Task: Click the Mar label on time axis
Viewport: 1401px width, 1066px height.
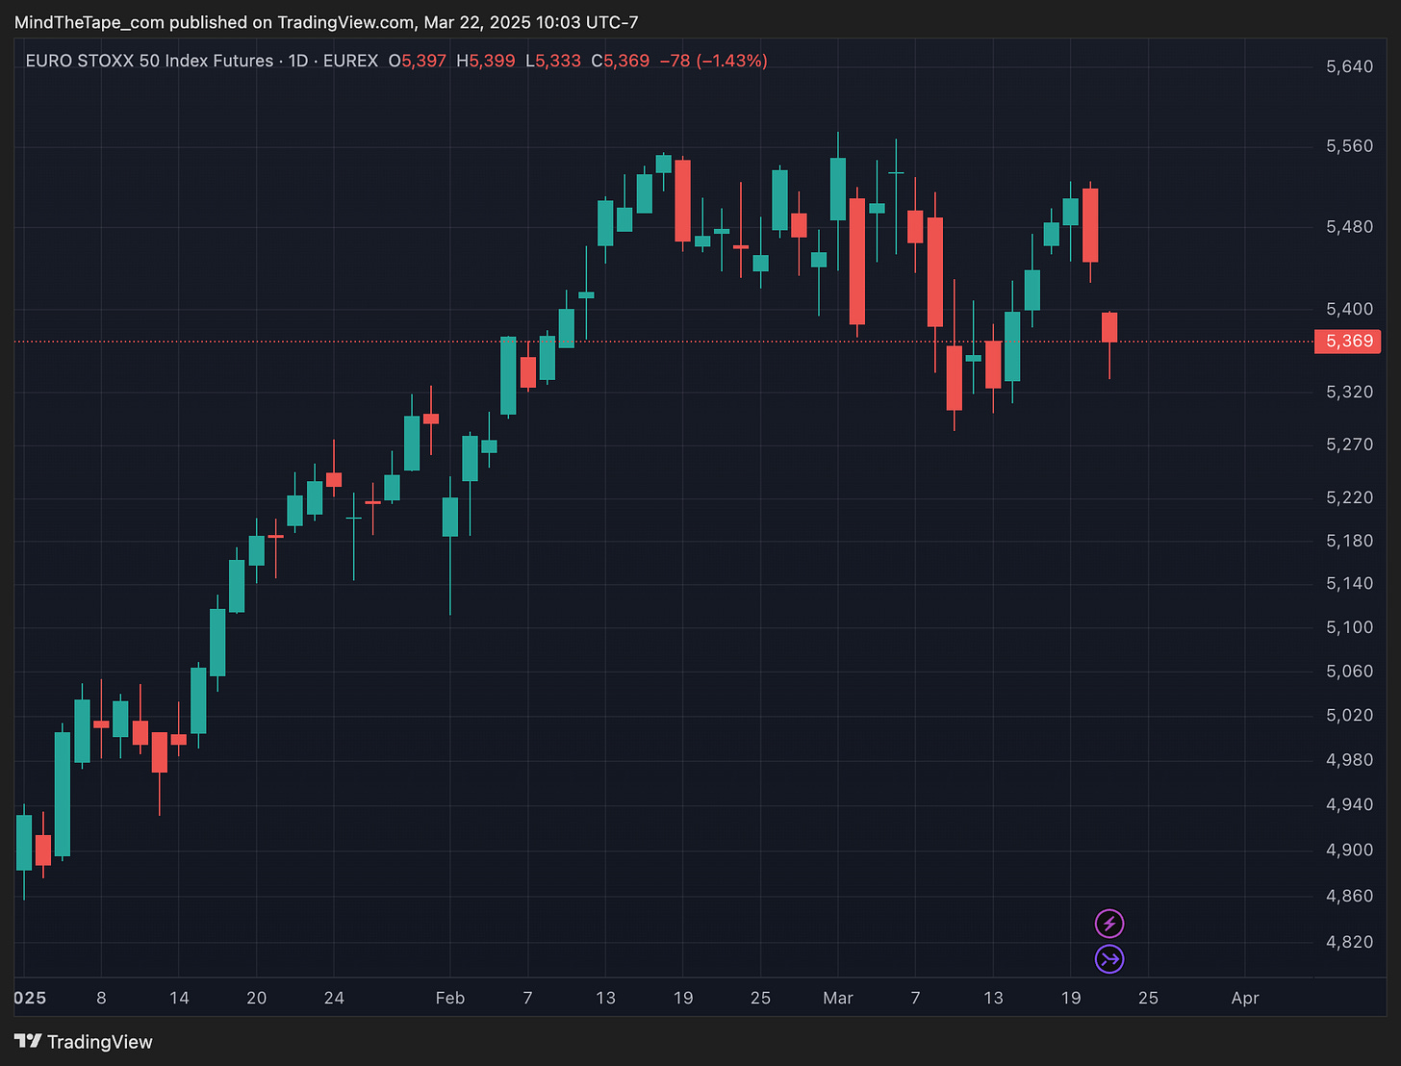Action: pos(838,998)
